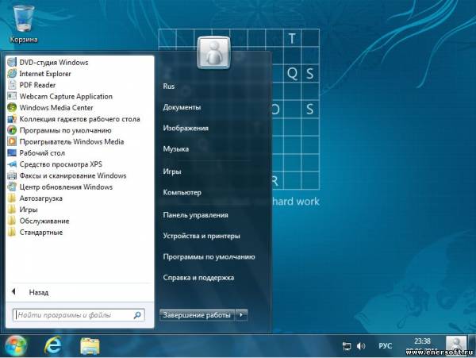The height and width of the screenshot is (358, 476).
Task: Select Центр обновления Windows text entry
Action: [66, 187]
